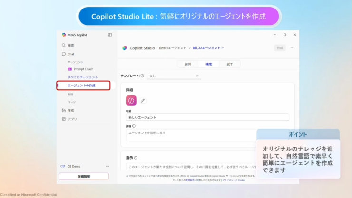This screenshot has height=198, width=352.
Task: Open 会話 in the sidebar
Action: tap(70, 94)
